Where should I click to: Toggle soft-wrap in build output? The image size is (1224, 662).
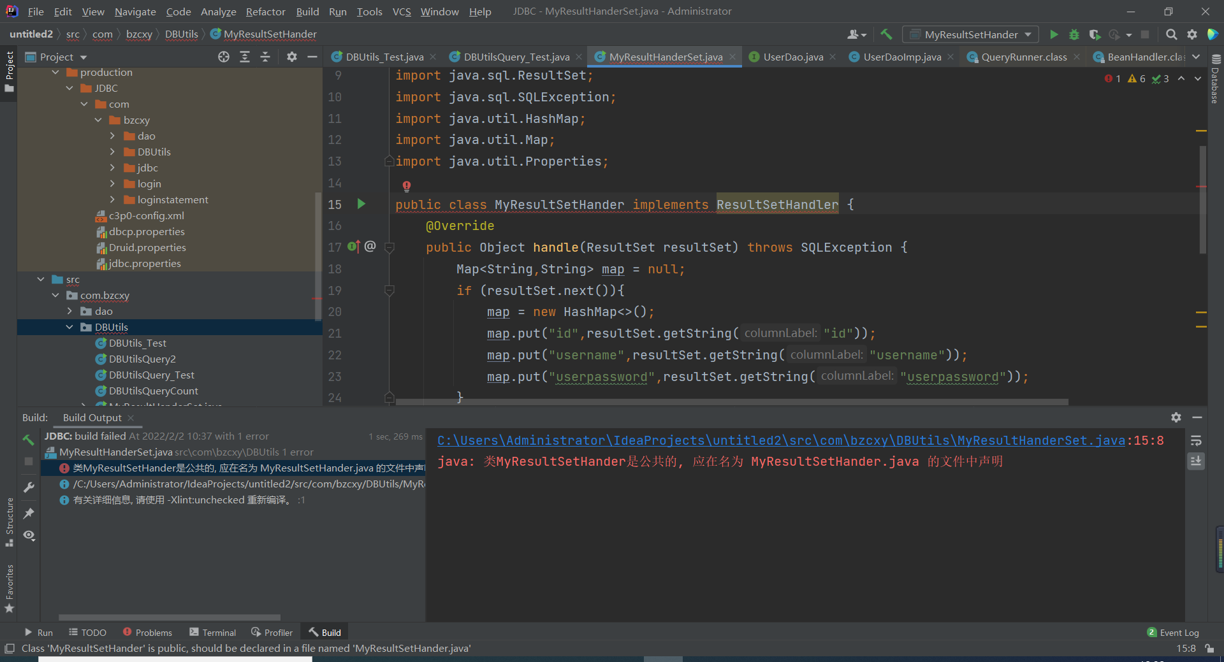pyautogui.click(x=1197, y=440)
